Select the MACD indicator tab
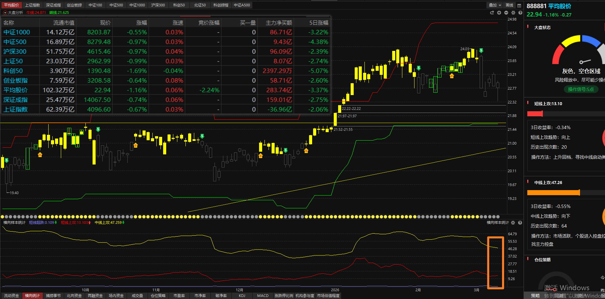 [262, 296]
